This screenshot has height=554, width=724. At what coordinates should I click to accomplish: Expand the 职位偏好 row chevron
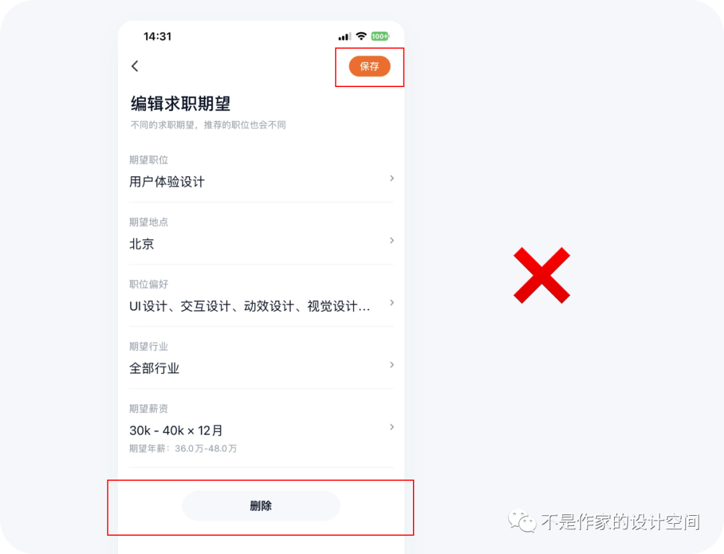point(391,303)
